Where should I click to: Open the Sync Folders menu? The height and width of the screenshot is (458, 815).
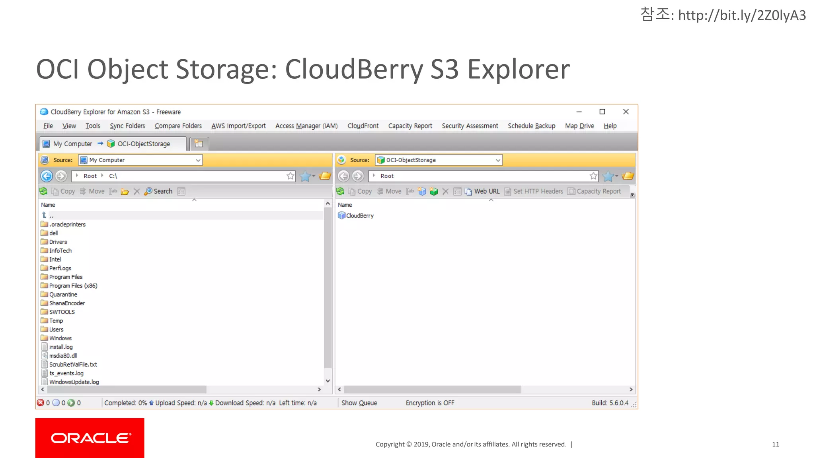pyautogui.click(x=127, y=126)
